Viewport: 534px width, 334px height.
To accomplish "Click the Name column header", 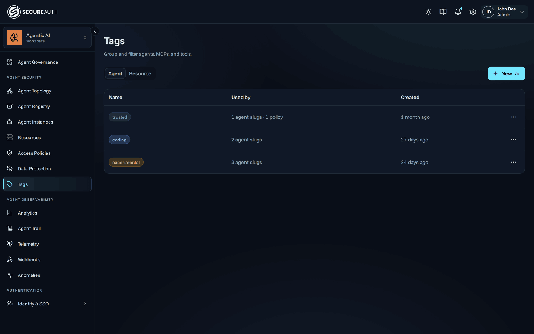I will [x=115, y=97].
